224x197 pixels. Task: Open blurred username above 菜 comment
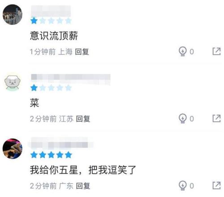click(x=71, y=79)
